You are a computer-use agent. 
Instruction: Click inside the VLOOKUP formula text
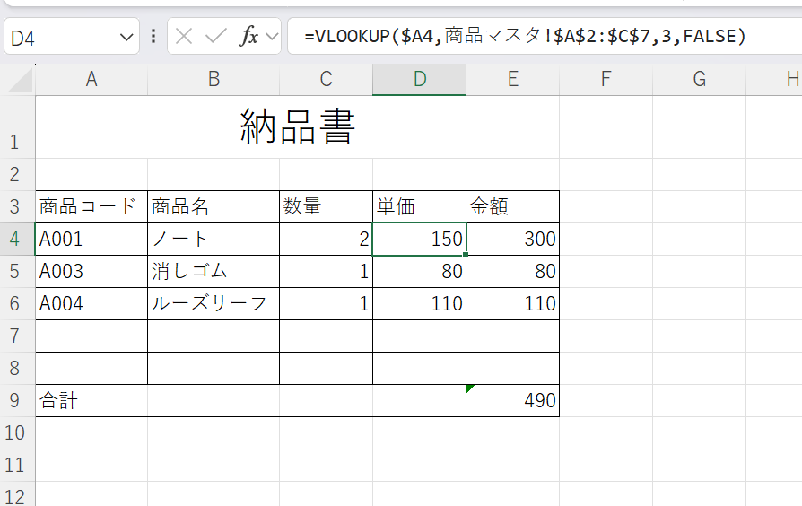pos(525,36)
